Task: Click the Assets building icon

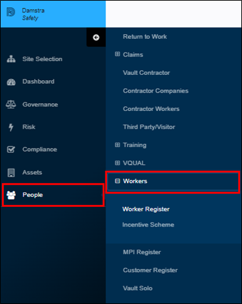Action: pyautogui.click(x=11, y=173)
